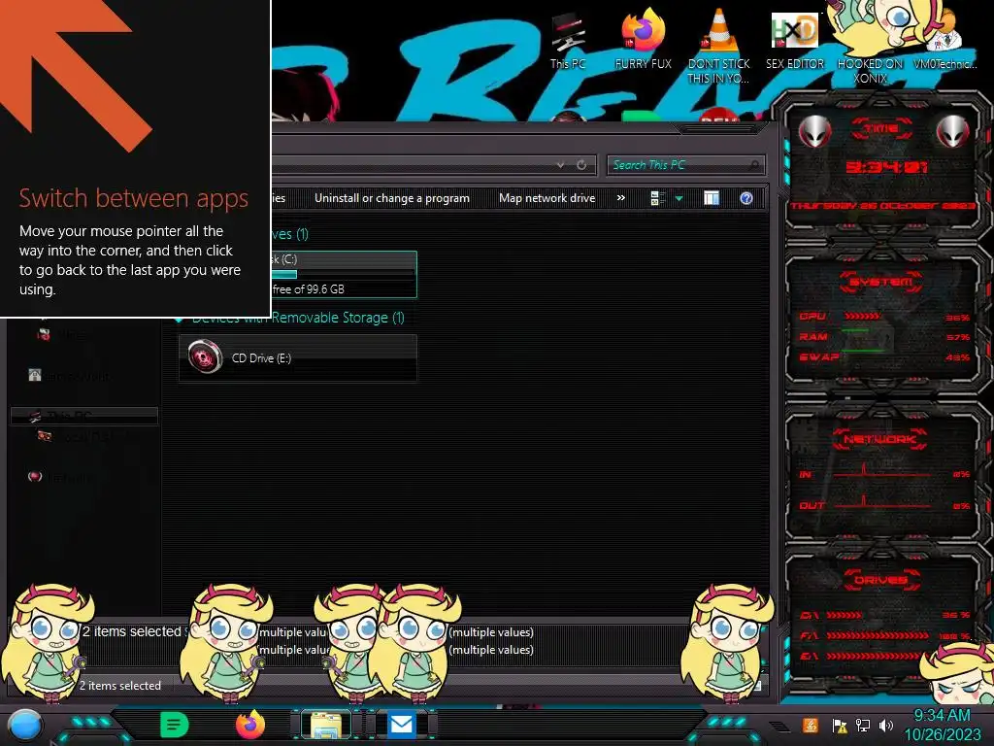Click the search magnifier icon
This screenshot has height=746, width=994.
(x=753, y=165)
